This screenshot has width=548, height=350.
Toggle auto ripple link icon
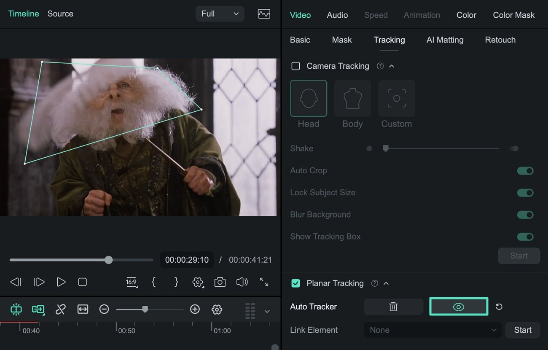pyautogui.click(x=38, y=310)
